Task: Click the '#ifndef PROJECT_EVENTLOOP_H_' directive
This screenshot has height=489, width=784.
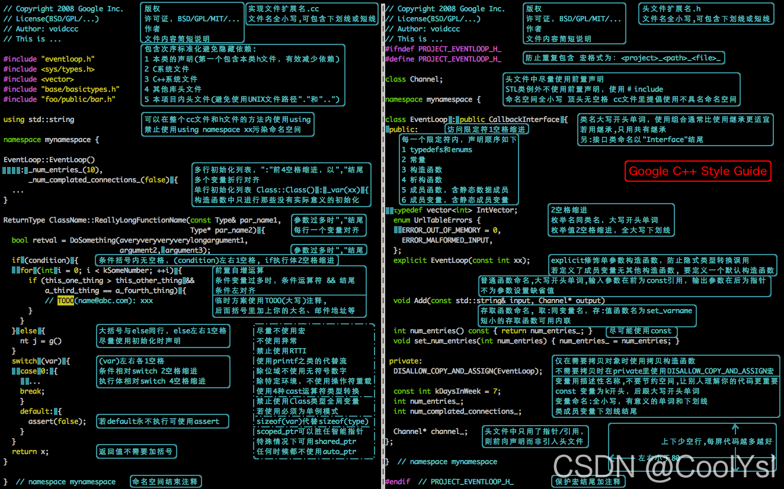Action: pos(443,49)
